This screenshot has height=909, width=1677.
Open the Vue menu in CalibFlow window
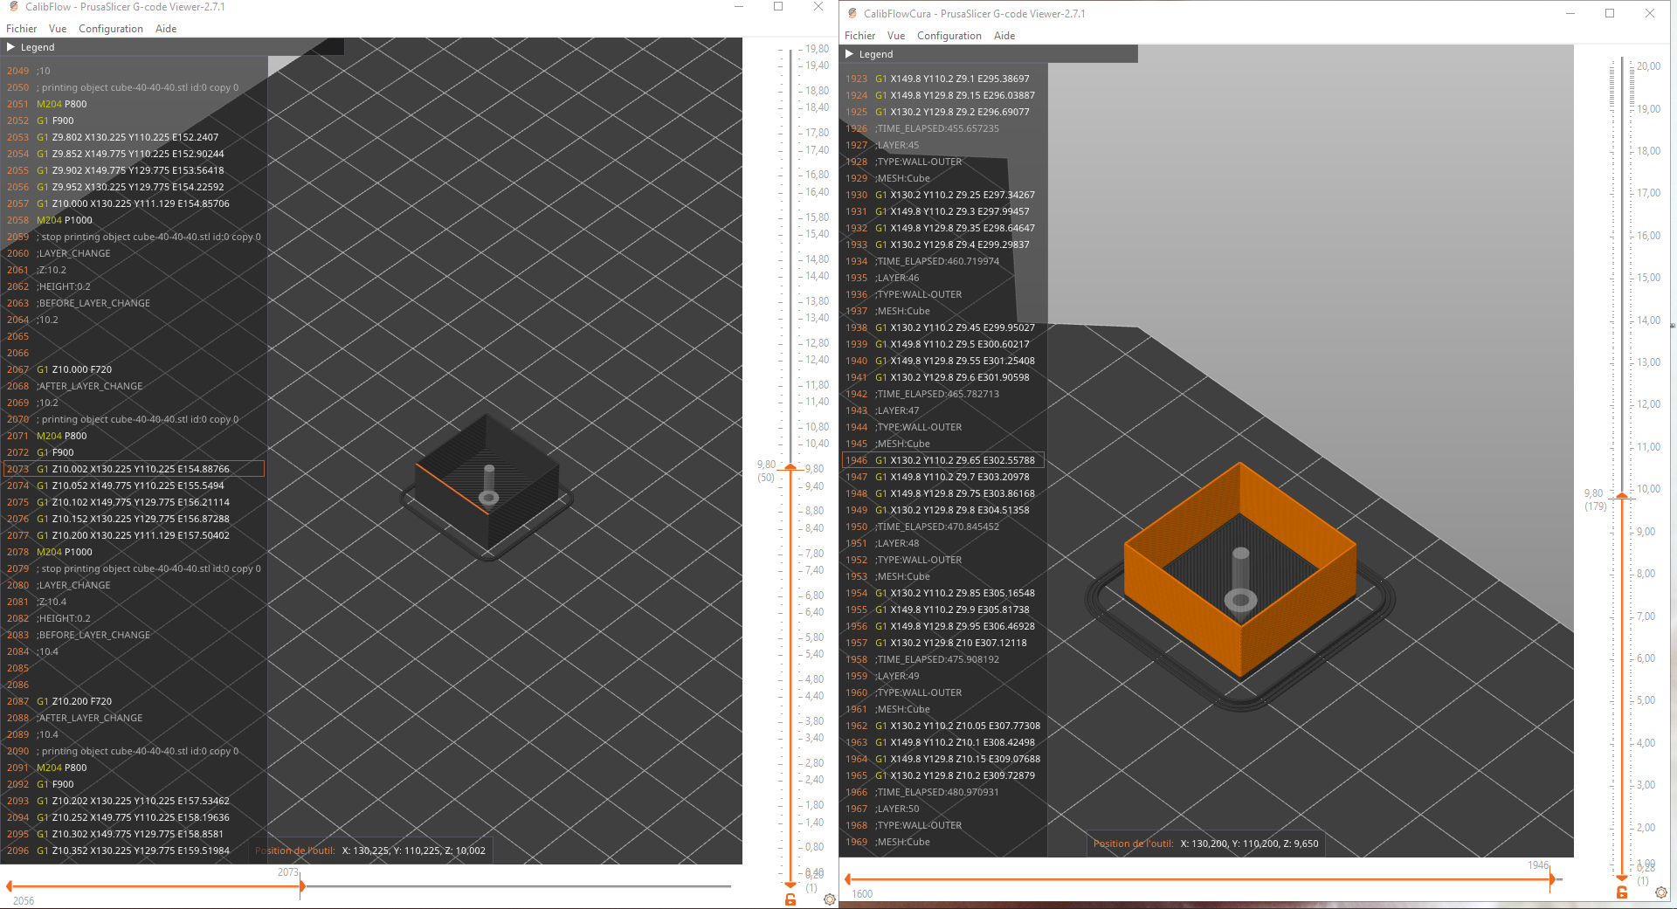58,29
